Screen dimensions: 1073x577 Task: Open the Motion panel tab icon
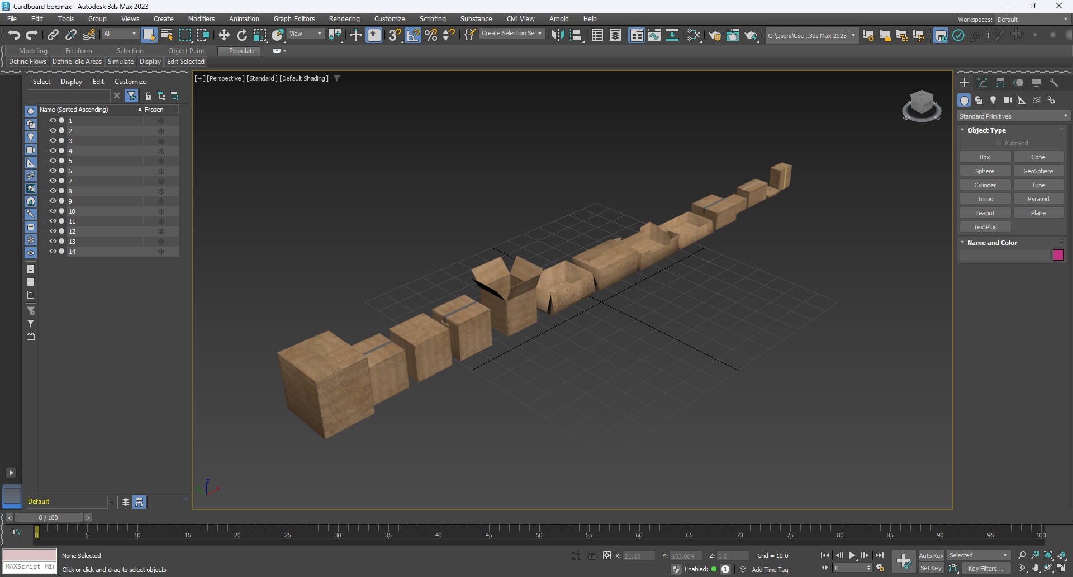tap(1018, 83)
